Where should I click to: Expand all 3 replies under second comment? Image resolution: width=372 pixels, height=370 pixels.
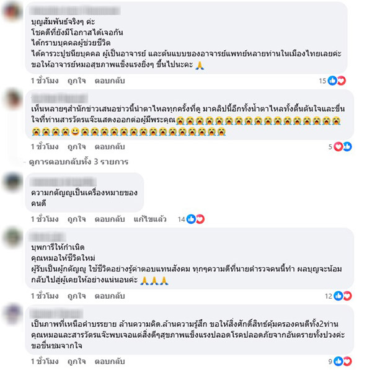79,162
